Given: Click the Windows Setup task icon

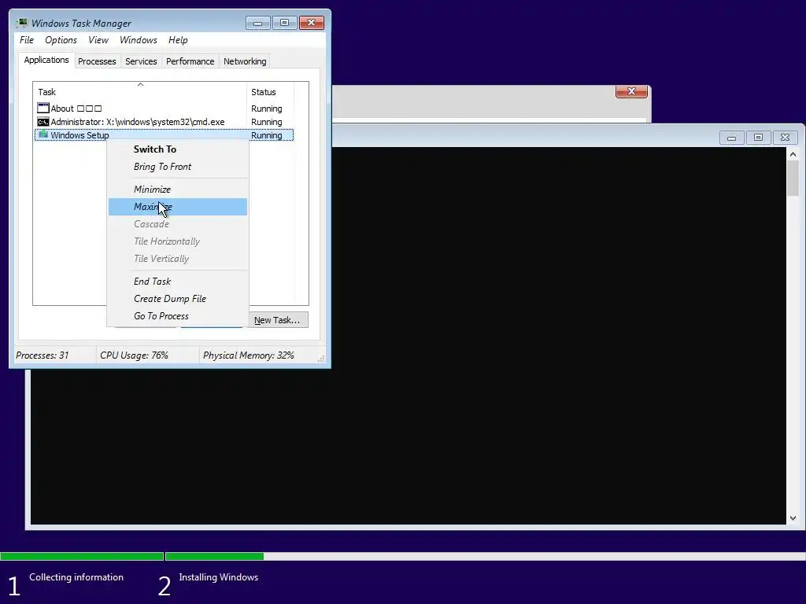Looking at the screenshot, I should (x=43, y=135).
